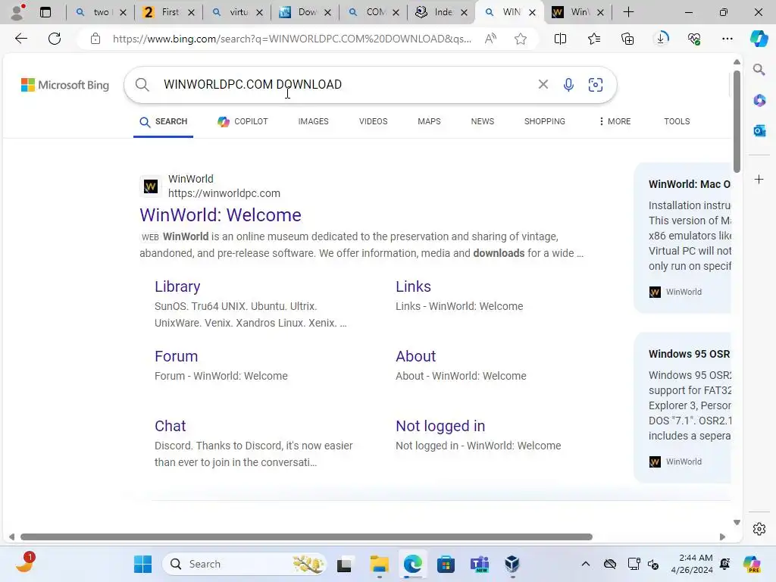Open the Forum sitelink
Viewport: 776px width, 582px height.
(x=176, y=356)
